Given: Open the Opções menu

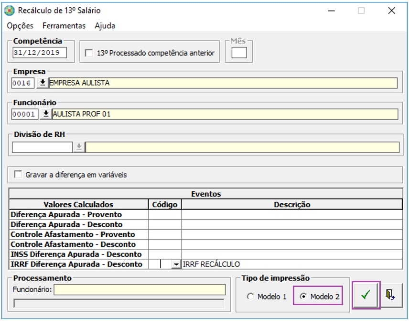Looking at the screenshot, I should (x=20, y=26).
